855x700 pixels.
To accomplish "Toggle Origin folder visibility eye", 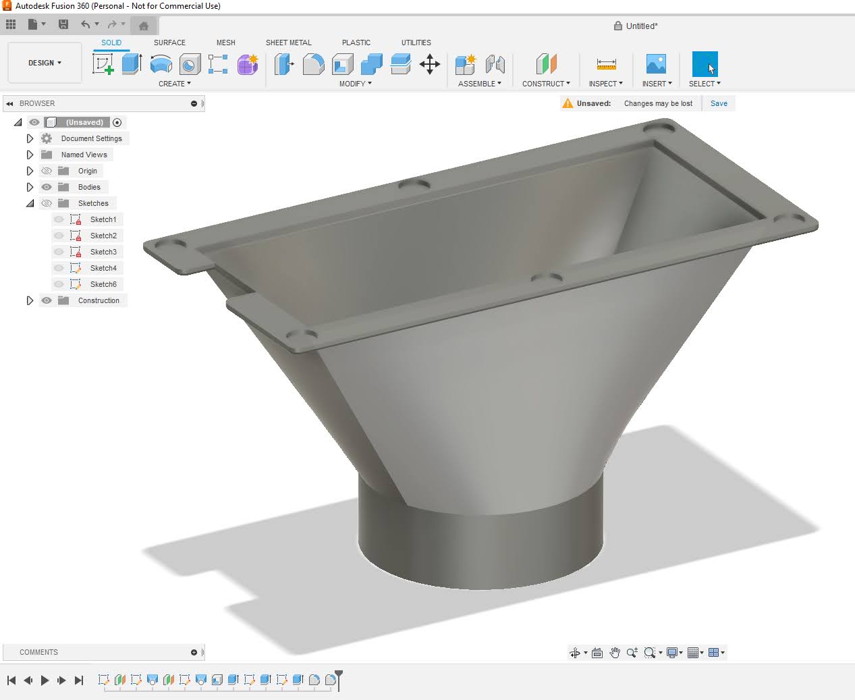I will pyautogui.click(x=47, y=171).
